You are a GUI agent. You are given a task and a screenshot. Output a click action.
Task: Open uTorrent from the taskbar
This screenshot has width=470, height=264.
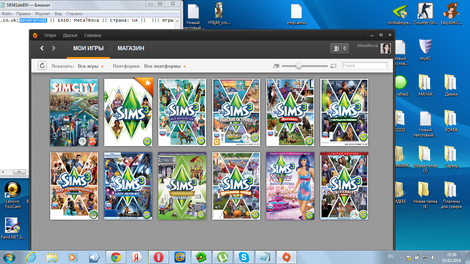(x=222, y=257)
